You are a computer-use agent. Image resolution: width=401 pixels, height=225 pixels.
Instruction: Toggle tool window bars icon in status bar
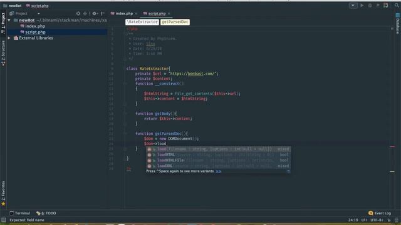point(3,220)
